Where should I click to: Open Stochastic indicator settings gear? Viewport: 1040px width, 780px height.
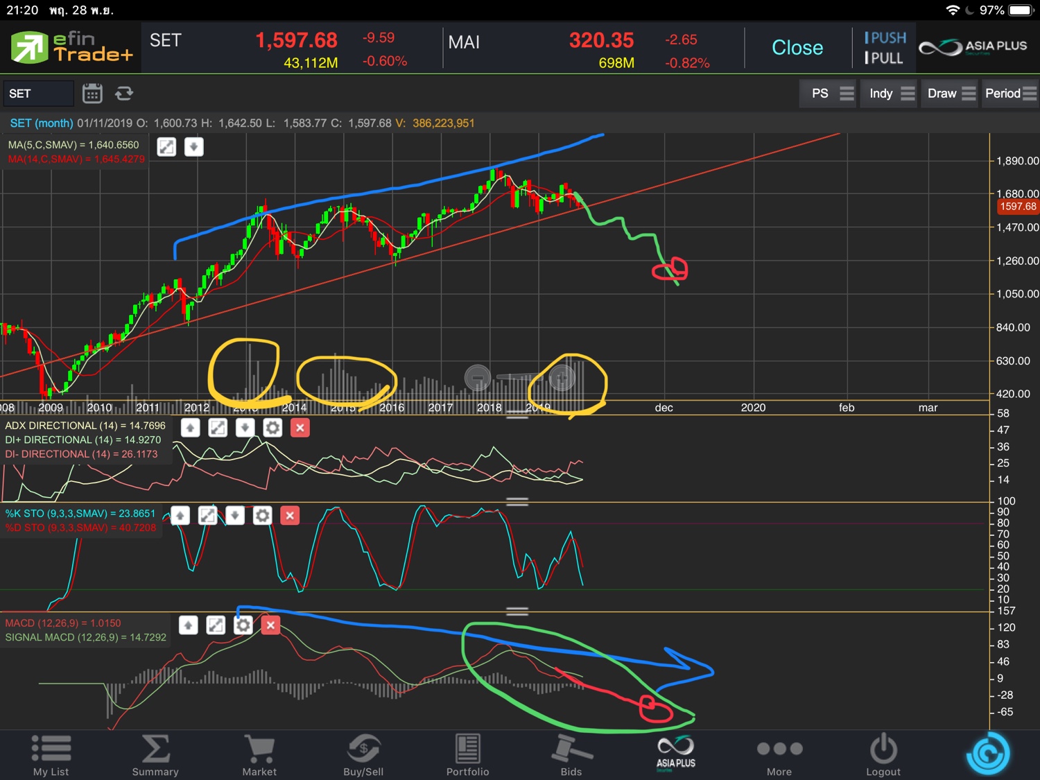tap(262, 515)
